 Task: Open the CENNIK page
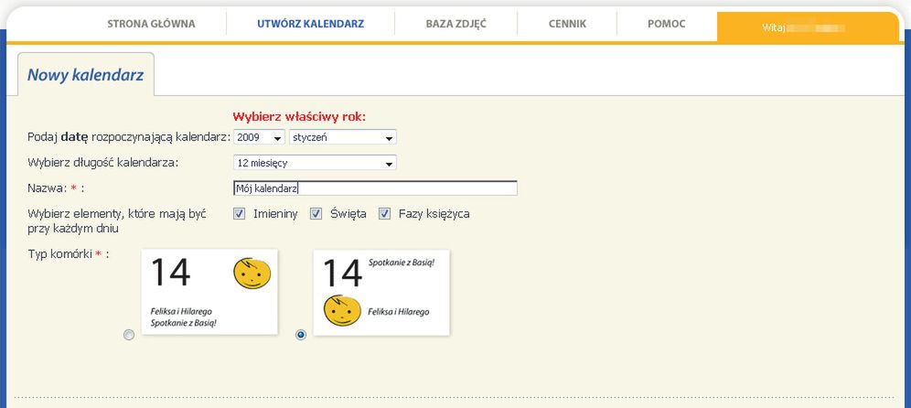(x=567, y=25)
